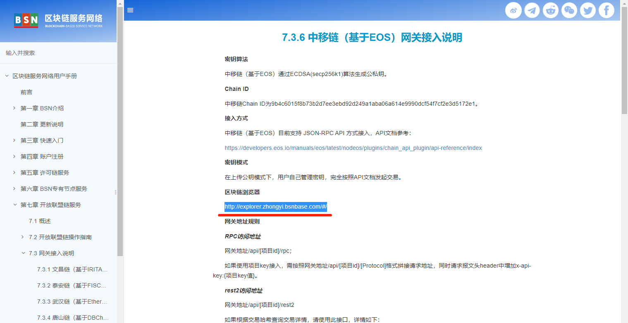628x323 pixels.
Task: Click the BSN logo in sidebar header
Action: tap(58, 20)
